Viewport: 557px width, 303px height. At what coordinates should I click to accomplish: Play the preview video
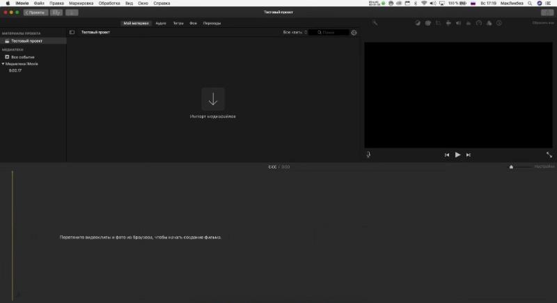pyautogui.click(x=457, y=155)
